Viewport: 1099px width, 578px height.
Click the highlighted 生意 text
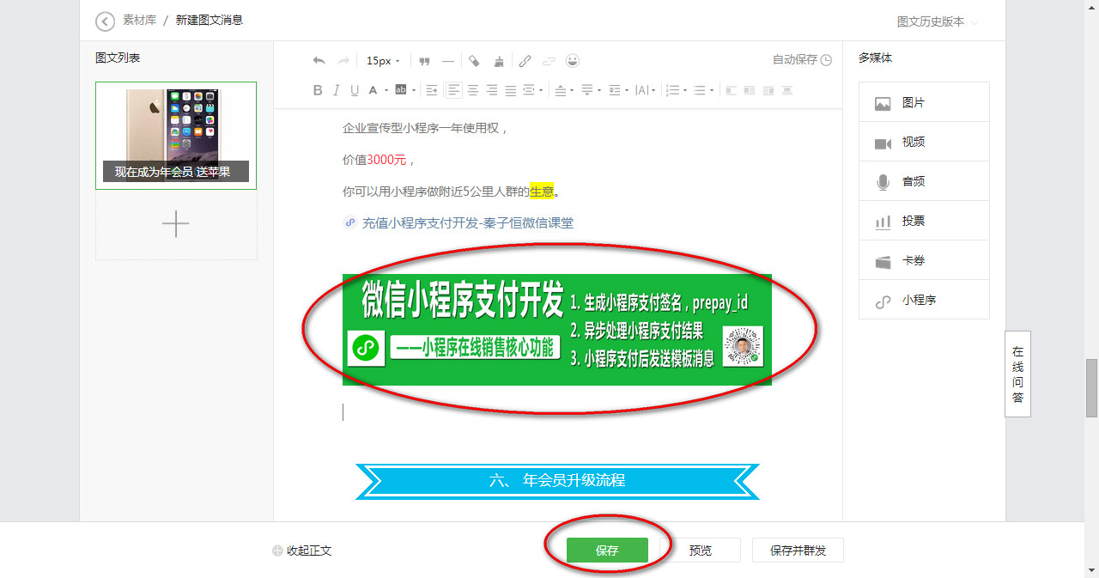pyautogui.click(x=542, y=192)
